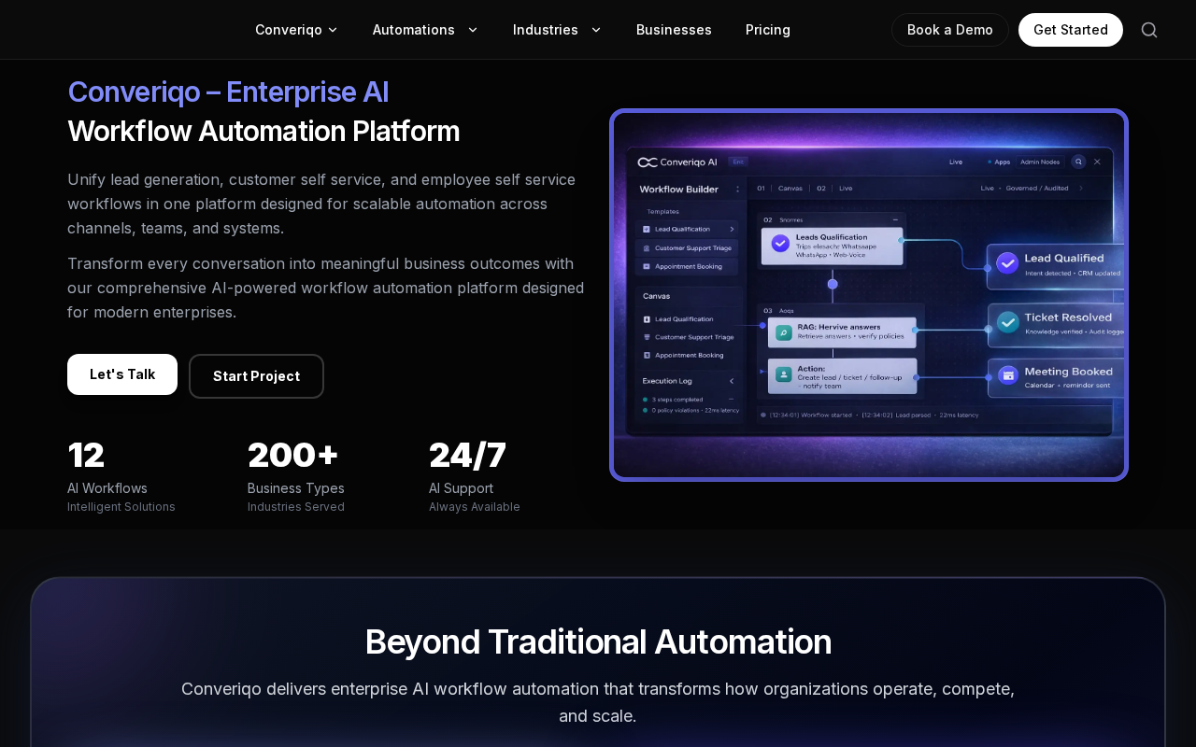Click the Start Project button
Viewport: 1196px width, 747px height.
coord(256,376)
